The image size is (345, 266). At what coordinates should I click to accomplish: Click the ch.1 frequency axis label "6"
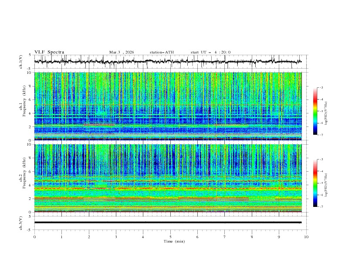coord(30,100)
